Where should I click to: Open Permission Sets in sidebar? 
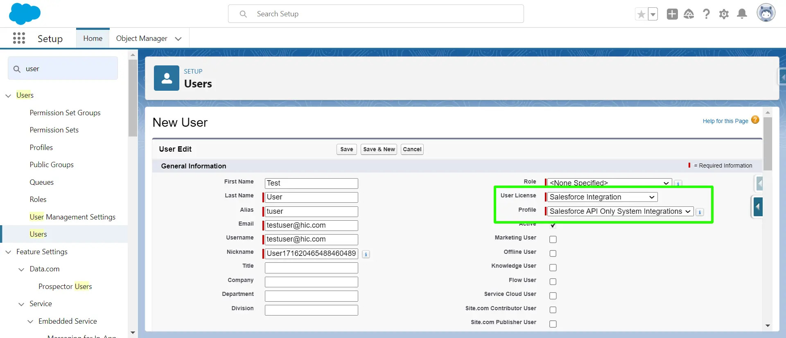click(x=54, y=130)
